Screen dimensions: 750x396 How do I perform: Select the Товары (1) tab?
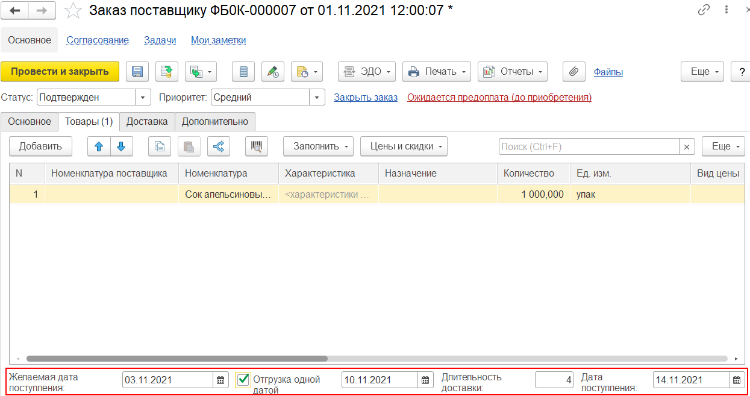click(89, 121)
